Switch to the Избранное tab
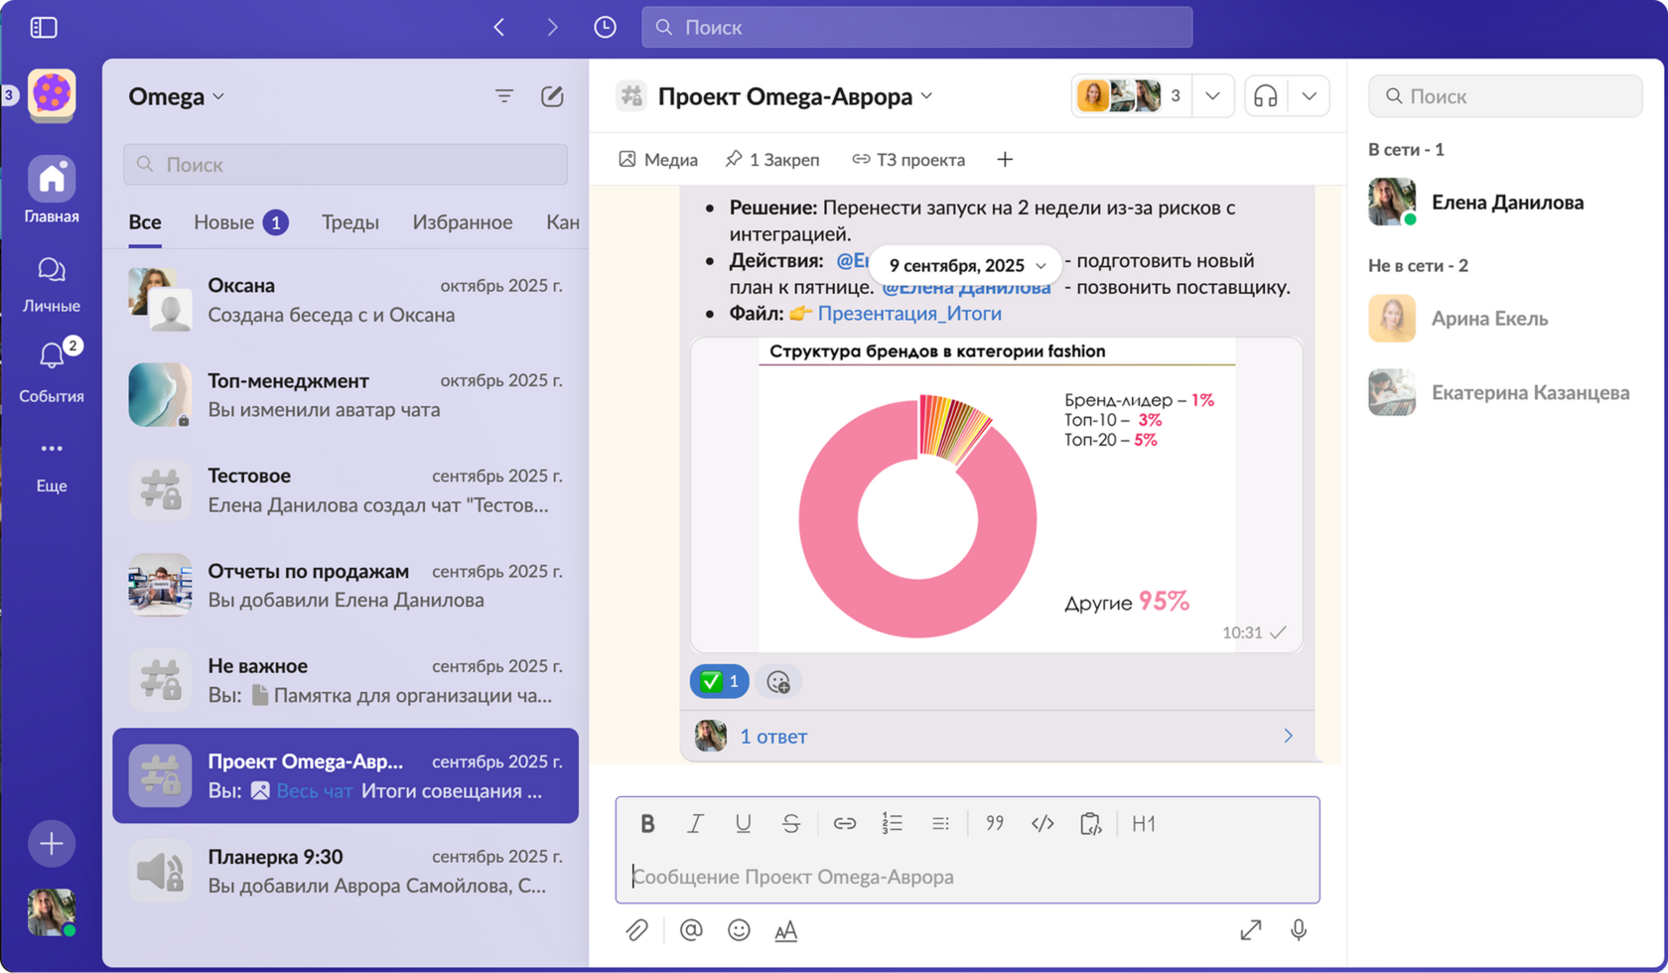Image resolution: width=1668 pixels, height=973 pixels. [463, 222]
